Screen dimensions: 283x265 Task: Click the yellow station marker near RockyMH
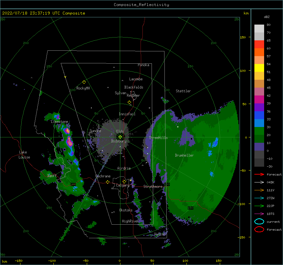pos(84,82)
